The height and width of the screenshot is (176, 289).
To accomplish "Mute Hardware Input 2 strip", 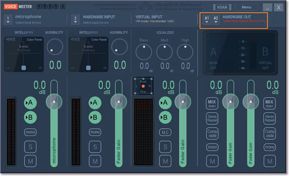I will pyautogui.click(x=95, y=161).
